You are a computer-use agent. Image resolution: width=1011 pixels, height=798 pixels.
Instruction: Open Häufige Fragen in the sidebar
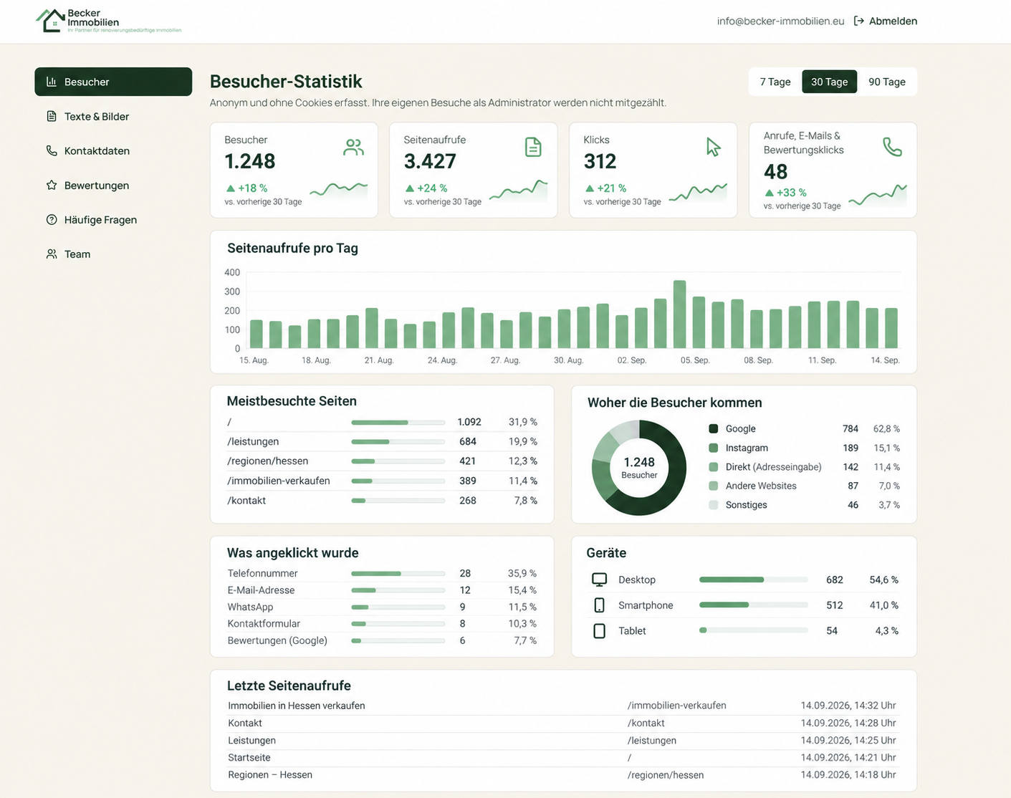pyautogui.click(x=113, y=219)
